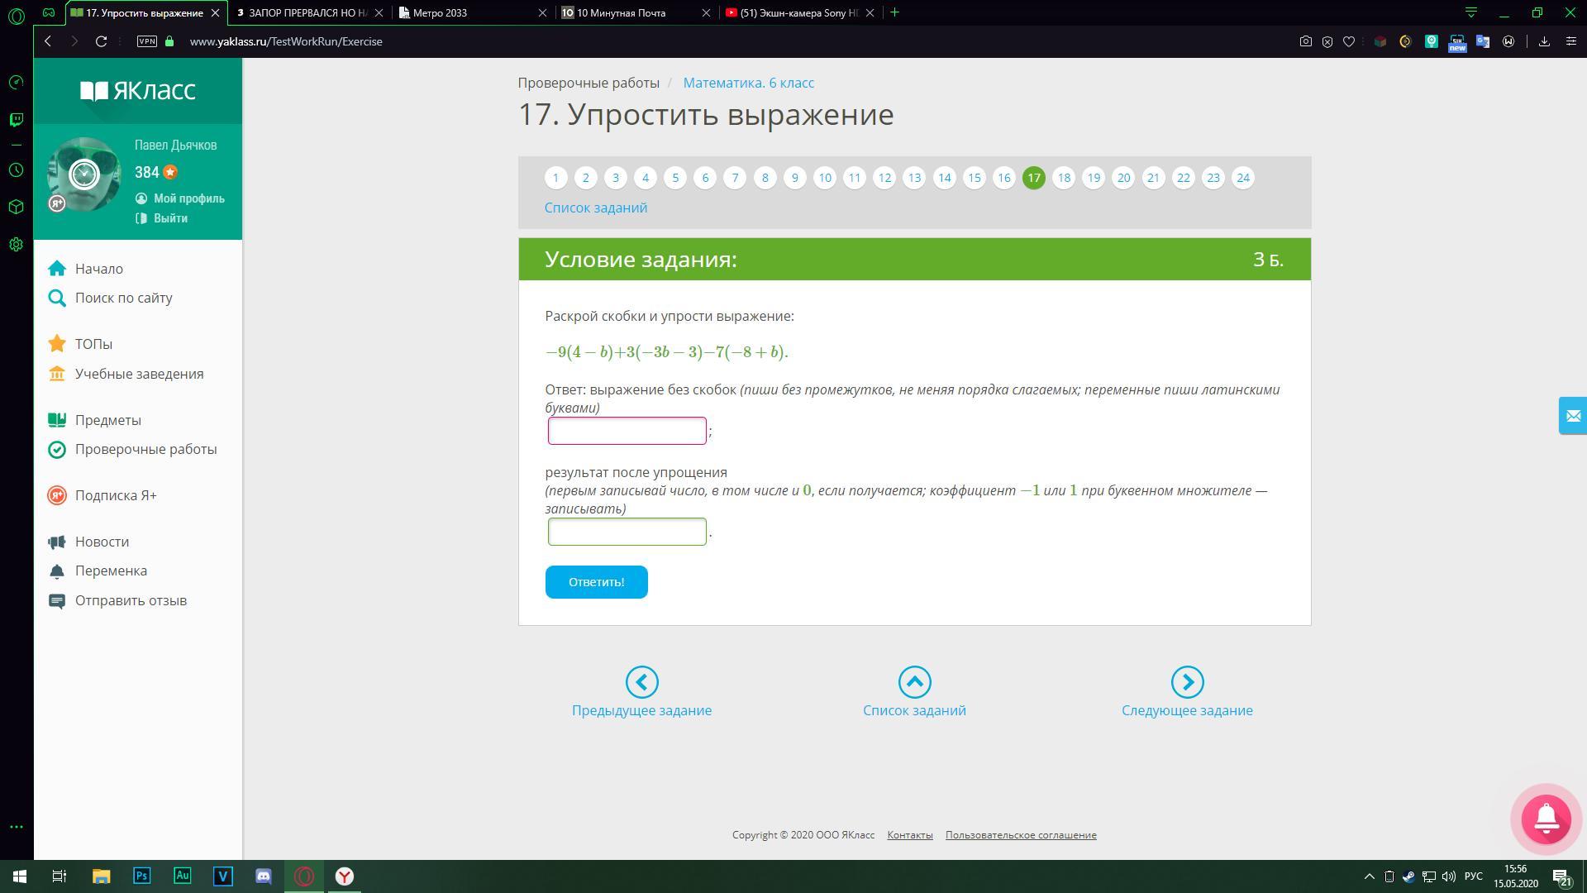Click the ЯКласс logo
Screen dimensions: 1587x893
coord(138,90)
